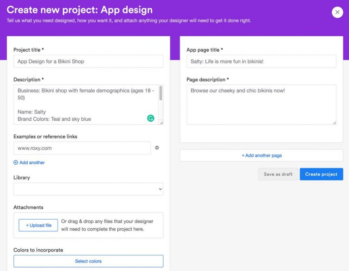Image resolution: width=349 pixels, height=271 pixels.
Task: Save the project as draft
Action: pyautogui.click(x=278, y=174)
